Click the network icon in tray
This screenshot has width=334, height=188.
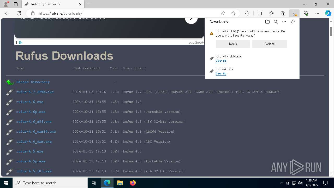[x=294, y=183]
